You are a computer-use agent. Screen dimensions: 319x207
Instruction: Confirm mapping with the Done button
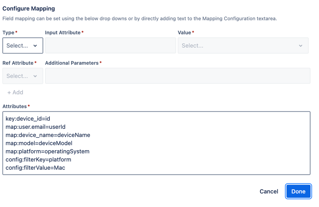coord(298,191)
